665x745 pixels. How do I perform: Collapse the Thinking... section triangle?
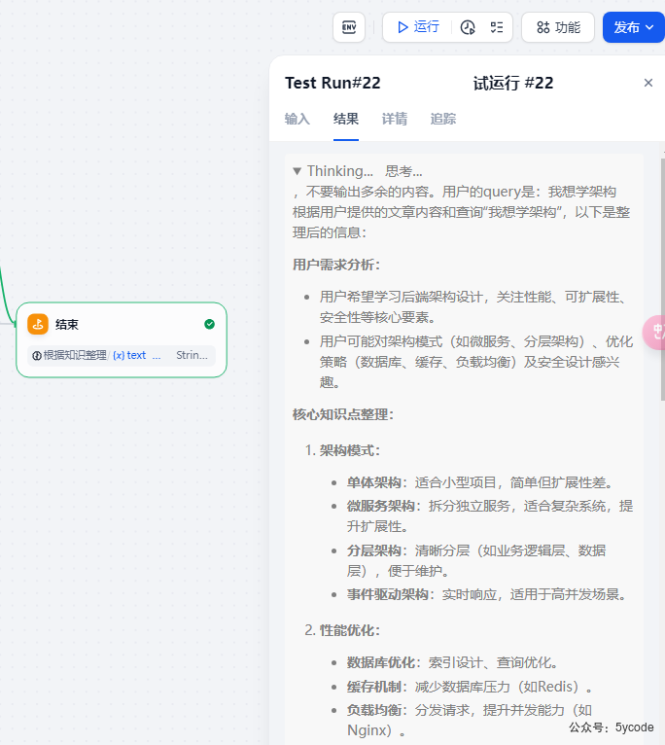(x=297, y=171)
